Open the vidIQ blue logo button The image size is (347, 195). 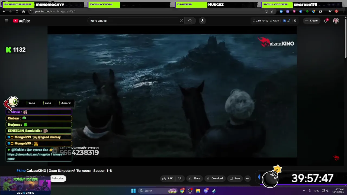click(x=284, y=21)
